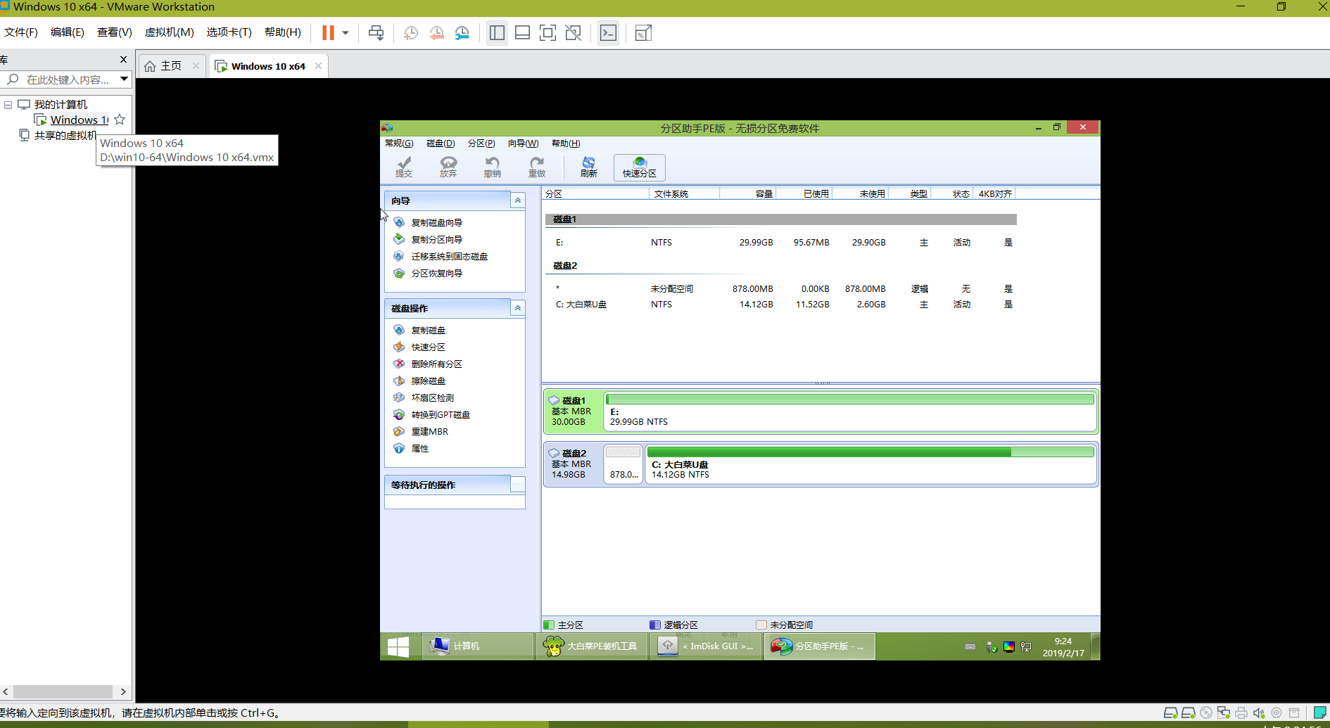This screenshot has width=1330, height=728.
Task: Click the Unity mode icon
Action: point(574,32)
